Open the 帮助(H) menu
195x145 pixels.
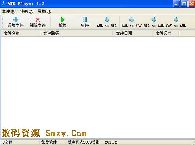44,11
